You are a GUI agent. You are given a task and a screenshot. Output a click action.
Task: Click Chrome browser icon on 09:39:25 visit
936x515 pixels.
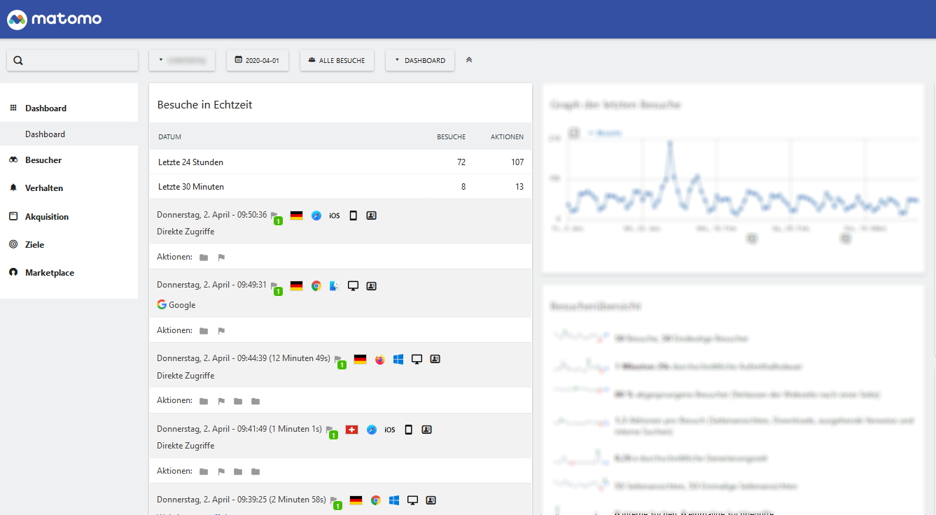click(x=376, y=500)
